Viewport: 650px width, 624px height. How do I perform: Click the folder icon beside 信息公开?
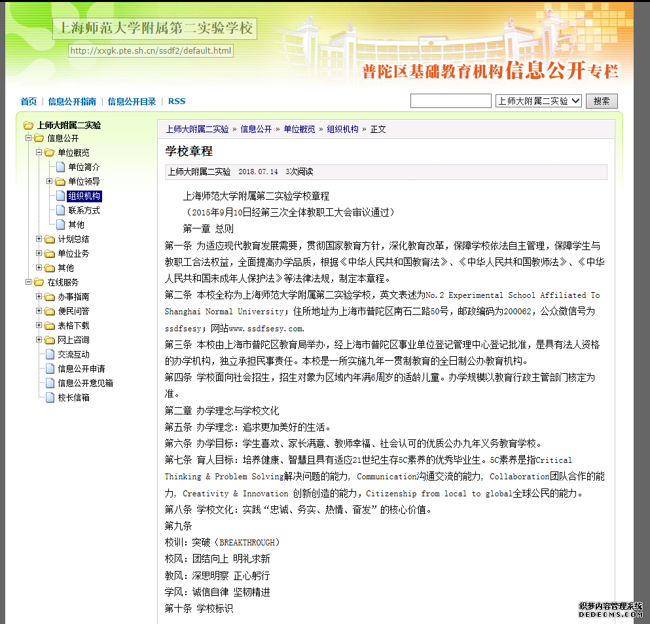tap(39, 138)
